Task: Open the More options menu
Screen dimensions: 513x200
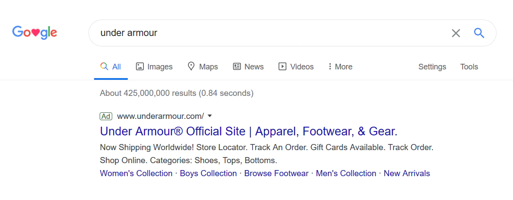Action: (340, 66)
